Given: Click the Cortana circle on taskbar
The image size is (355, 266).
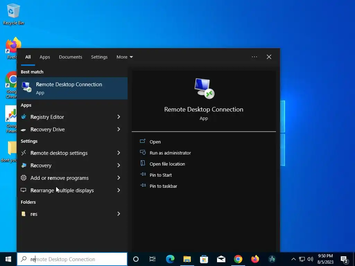Looking at the screenshot, I should tap(136, 259).
